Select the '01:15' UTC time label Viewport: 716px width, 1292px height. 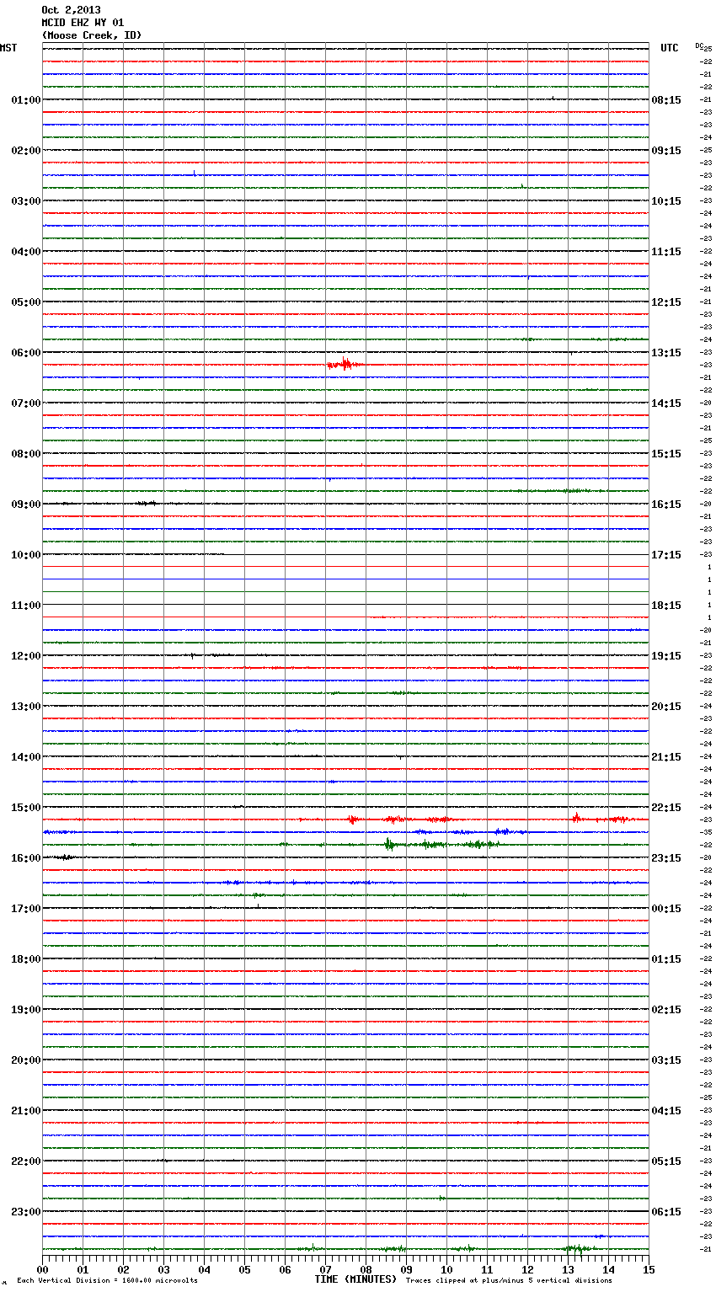tap(666, 959)
